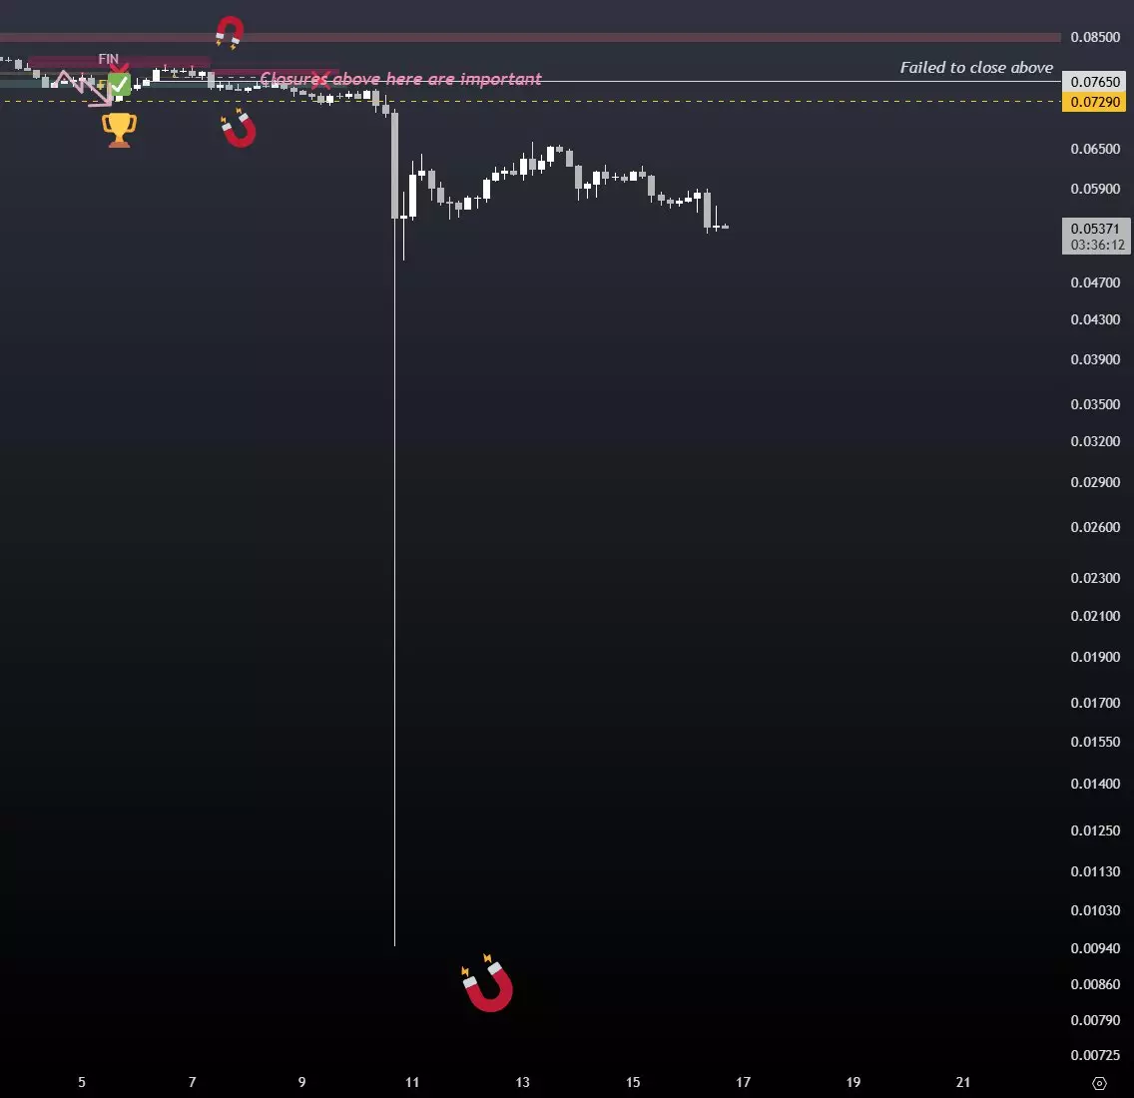Click the yellow 0.07290 price label
Viewport: 1134px width, 1098px height.
click(x=1095, y=102)
